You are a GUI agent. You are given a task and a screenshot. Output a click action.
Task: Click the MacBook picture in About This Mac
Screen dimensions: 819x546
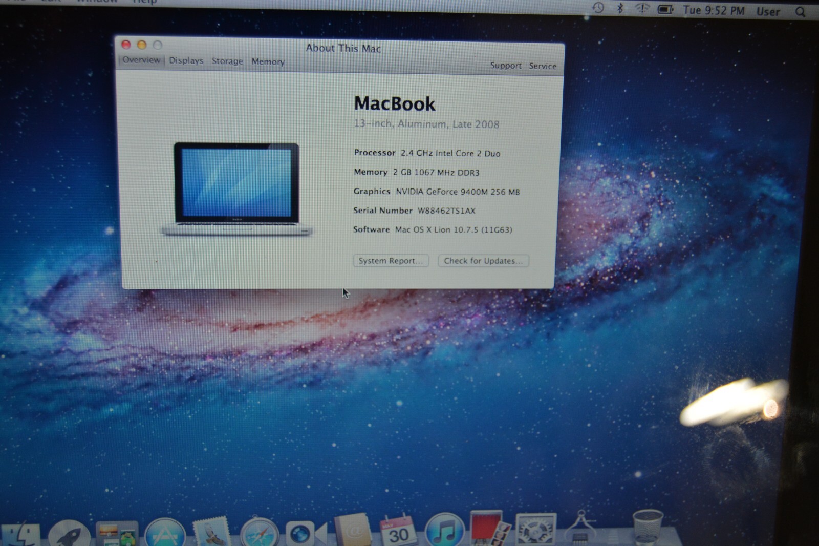click(237, 190)
